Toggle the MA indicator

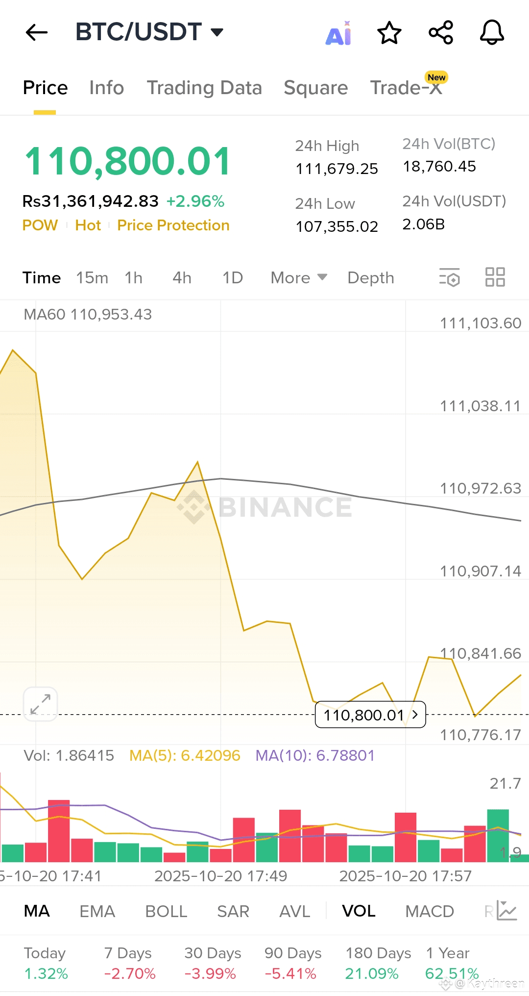click(37, 911)
